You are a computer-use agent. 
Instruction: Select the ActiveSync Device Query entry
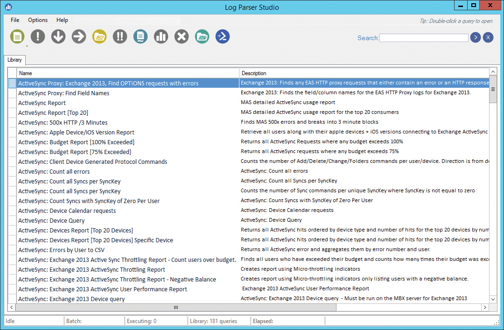click(52, 220)
